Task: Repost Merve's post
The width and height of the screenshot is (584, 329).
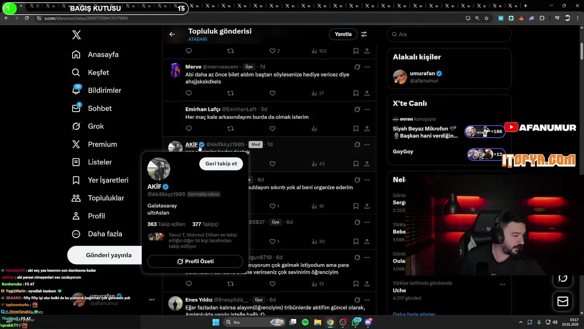Action: tap(230, 93)
